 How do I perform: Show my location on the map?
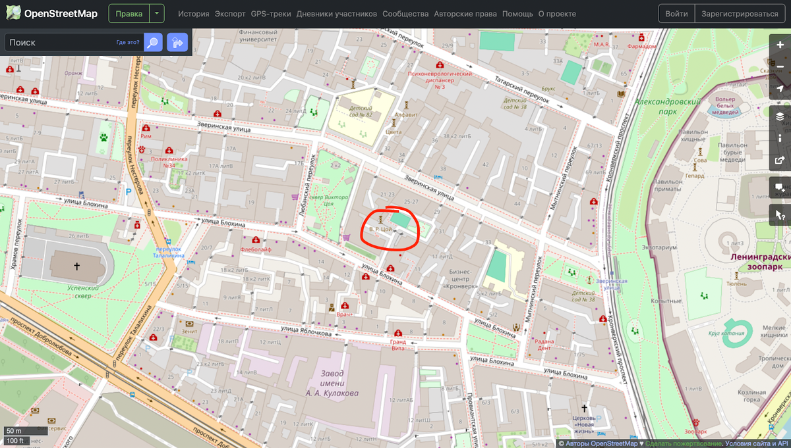coord(780,88)
